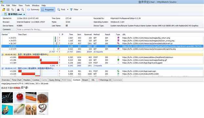Click the image type icon on icon_wrong.png row
The height and width of the screenshot is (118, 204).
click(x=118, y=40)
